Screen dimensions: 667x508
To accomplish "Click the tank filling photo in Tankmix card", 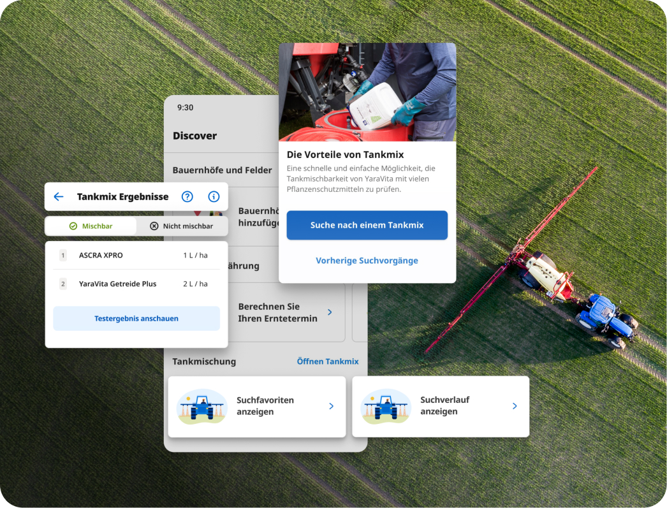I will pyautogui.click(x=367, y=92).
